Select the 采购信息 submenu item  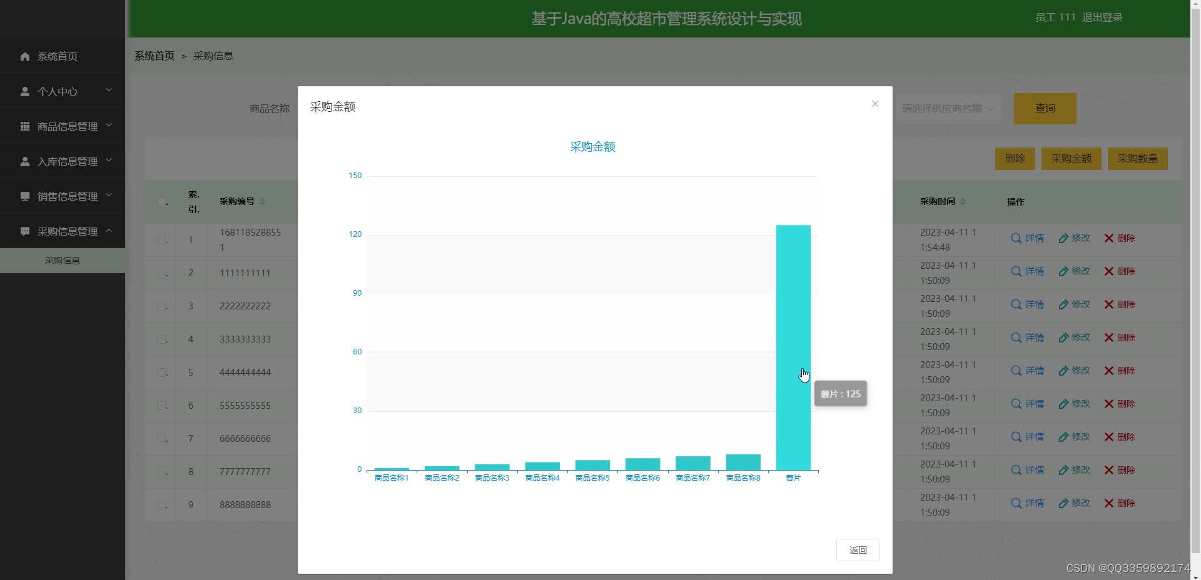63,261
